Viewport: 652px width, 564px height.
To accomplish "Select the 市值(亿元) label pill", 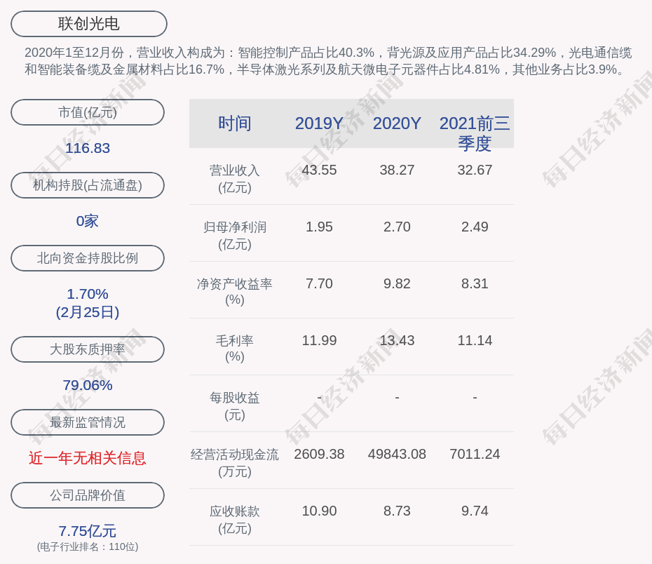I will (88, 112).
